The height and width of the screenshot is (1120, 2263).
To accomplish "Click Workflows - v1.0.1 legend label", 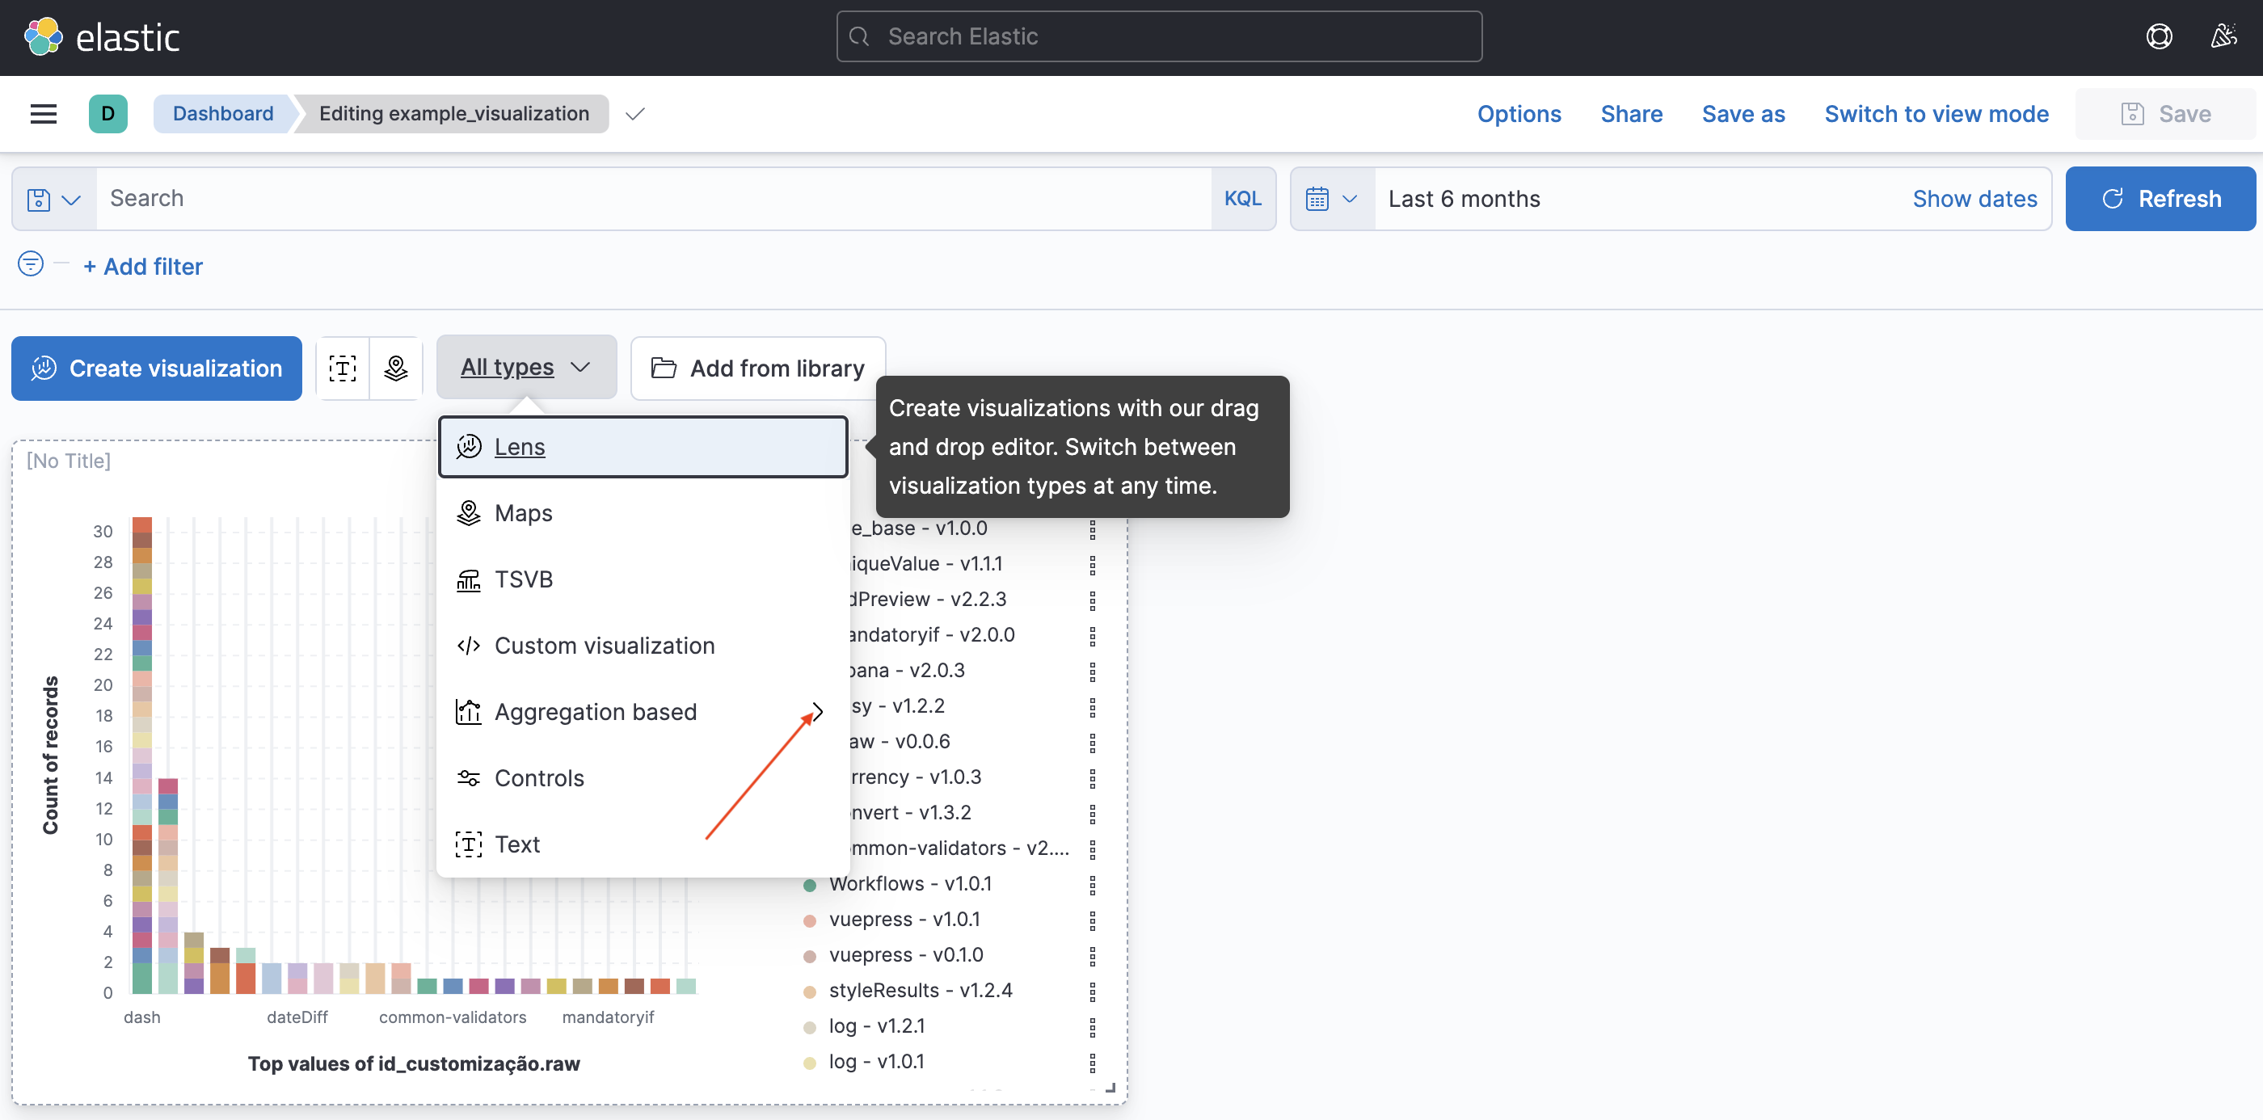I will pos(910,884).
